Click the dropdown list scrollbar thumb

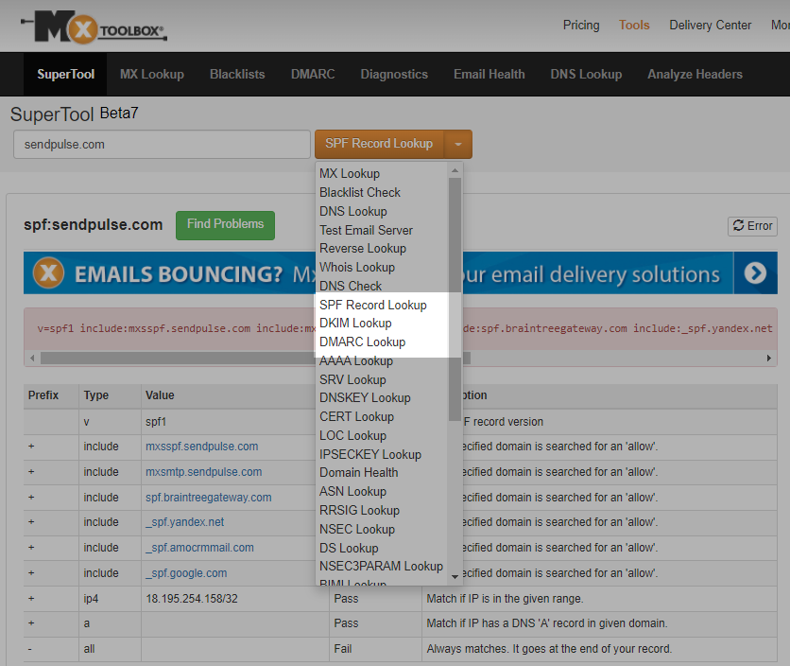[455, 299]
